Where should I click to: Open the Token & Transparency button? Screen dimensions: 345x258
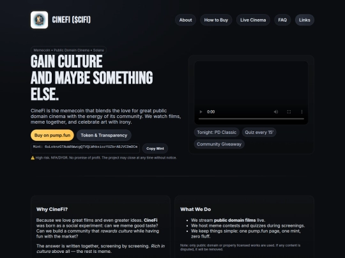[x=104, y=135]
